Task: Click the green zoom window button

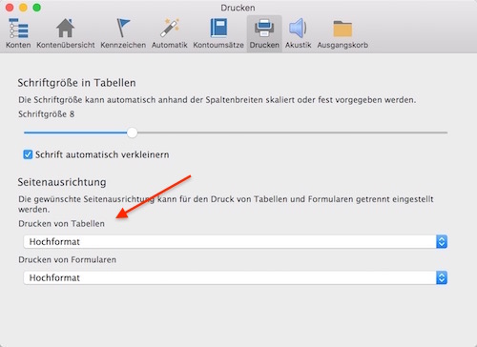Action: [37, 8]
